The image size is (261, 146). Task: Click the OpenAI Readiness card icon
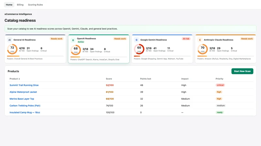point(73,40)
